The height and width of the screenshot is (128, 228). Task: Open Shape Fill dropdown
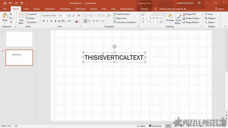tap(190, 14)
